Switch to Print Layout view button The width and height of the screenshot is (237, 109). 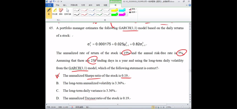(x=153, y=107)
